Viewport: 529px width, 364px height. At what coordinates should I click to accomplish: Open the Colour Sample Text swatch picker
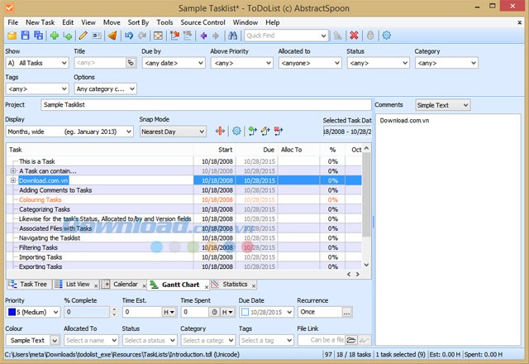point(32,340)
